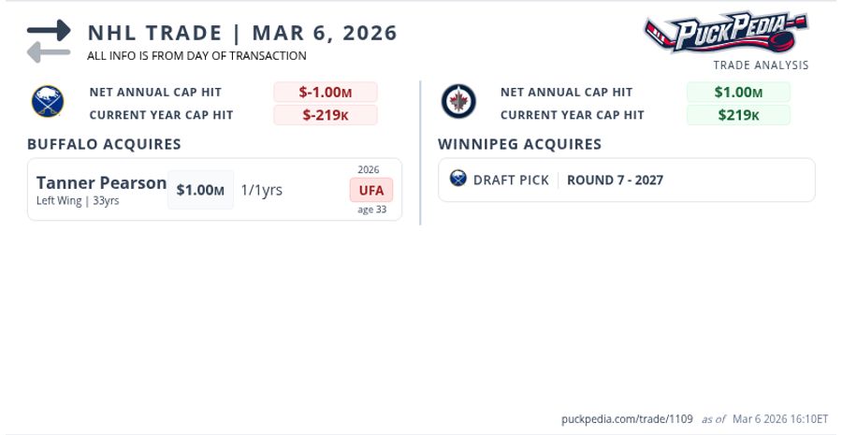Click Winnipeg current year cap hit $219K

pyautogui.click(x=738, y=115)
